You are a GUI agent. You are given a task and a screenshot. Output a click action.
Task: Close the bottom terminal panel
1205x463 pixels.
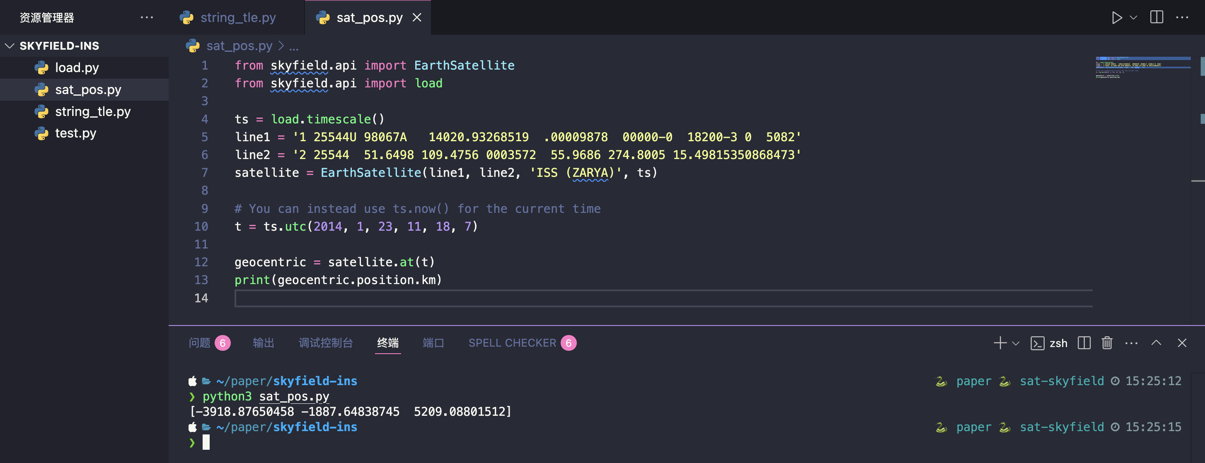[1182, 343]
